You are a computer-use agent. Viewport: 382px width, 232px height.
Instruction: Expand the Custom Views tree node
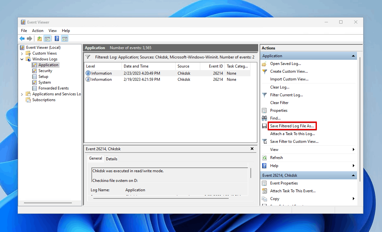point(22,53)
